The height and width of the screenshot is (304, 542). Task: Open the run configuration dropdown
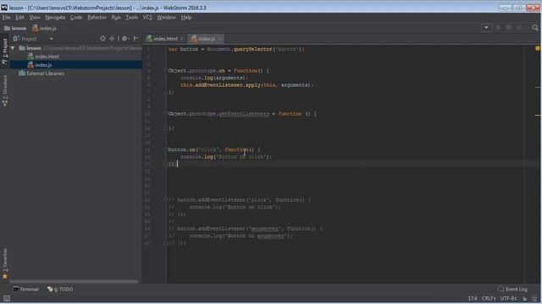[486, 28]
